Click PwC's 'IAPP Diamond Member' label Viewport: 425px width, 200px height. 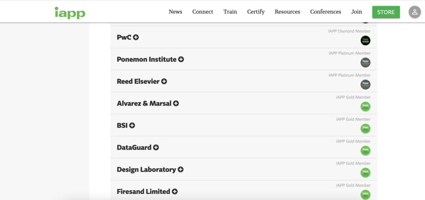pyautogui.click(x=349, y=31)
